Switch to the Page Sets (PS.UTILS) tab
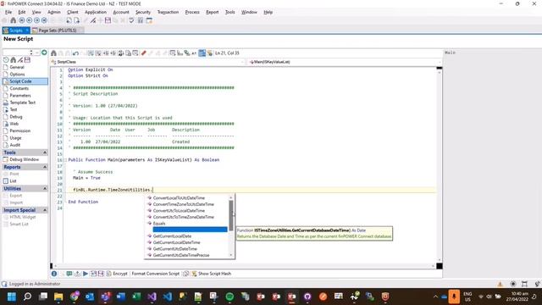This screenshot has height=305, width=542. click(x=58, y=30)
